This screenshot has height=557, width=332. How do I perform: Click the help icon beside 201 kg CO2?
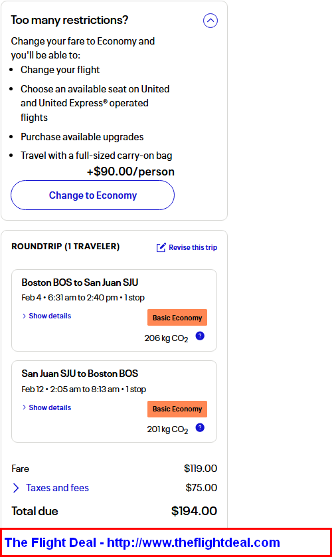[x=200, y=427]
